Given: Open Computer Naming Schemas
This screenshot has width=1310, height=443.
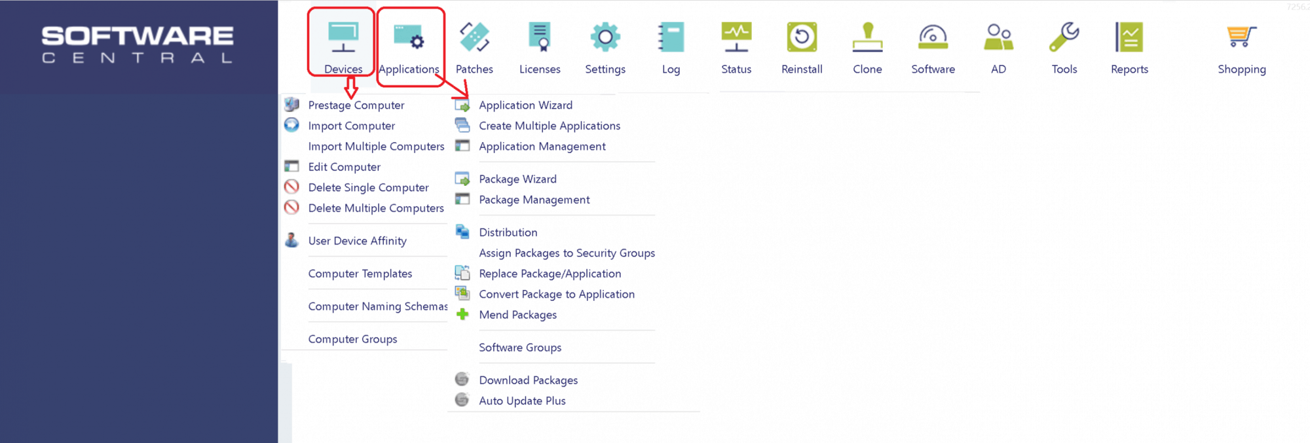Looking at the screenshot, I should 378,306.
